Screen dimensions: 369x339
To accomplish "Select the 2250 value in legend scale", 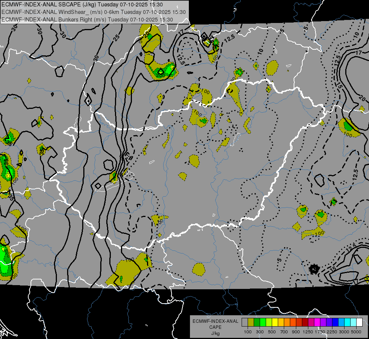I will [x=332, y=332].
